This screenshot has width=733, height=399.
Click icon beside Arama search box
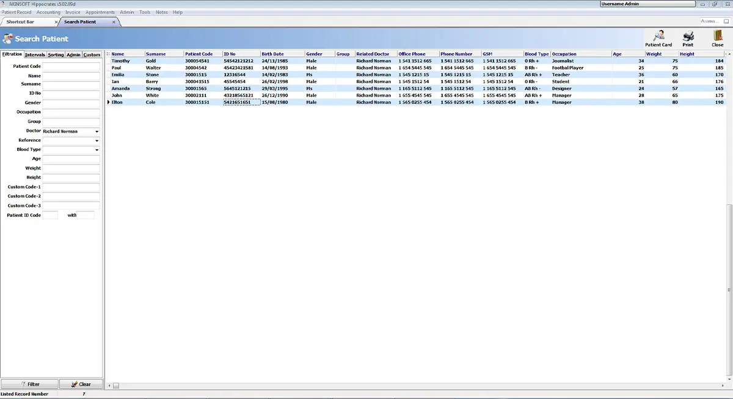point(726,21)
